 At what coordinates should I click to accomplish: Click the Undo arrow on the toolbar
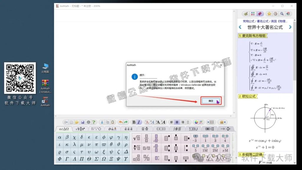121,122
